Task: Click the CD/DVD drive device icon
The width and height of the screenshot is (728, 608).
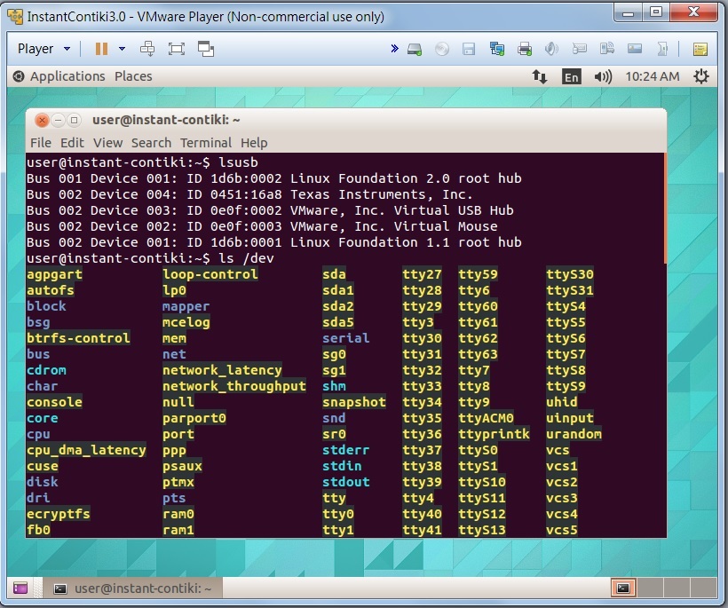Action: click(x=441, y=49)
